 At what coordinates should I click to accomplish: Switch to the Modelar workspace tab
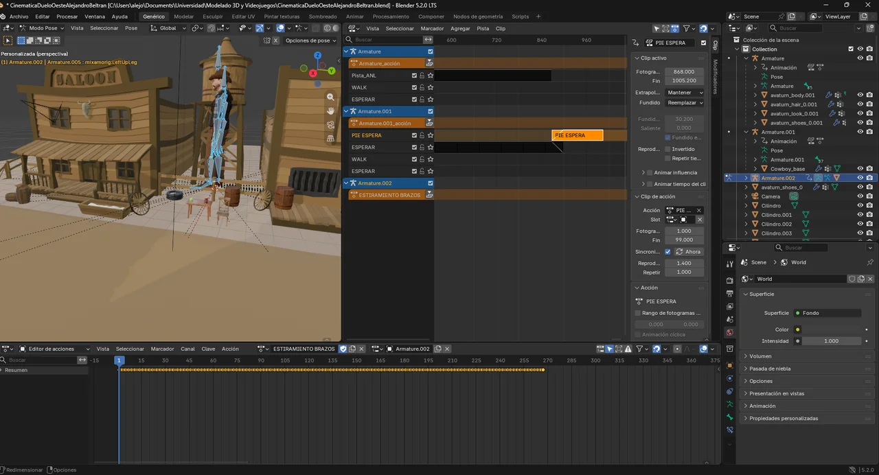(x=183, y=16)
